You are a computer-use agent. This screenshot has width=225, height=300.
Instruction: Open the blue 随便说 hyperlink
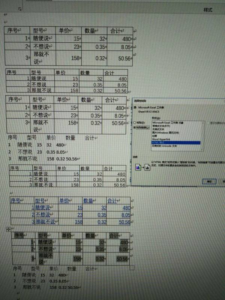(42, 207)
